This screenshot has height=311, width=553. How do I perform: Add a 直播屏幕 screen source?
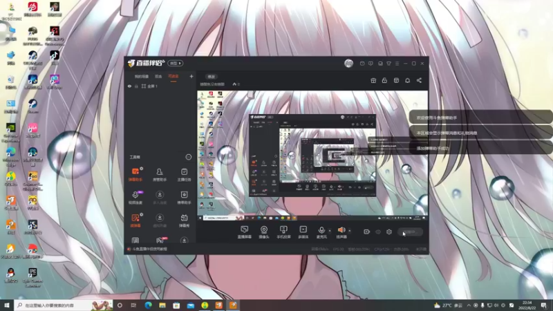pyautogui.click(x=245, y=232)
